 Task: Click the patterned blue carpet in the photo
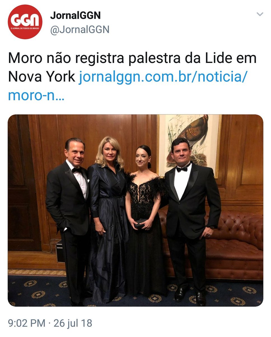(135, 292)
